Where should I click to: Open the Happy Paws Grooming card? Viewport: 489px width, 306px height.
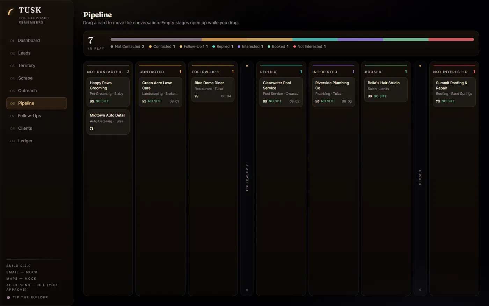tap(108, 92)
